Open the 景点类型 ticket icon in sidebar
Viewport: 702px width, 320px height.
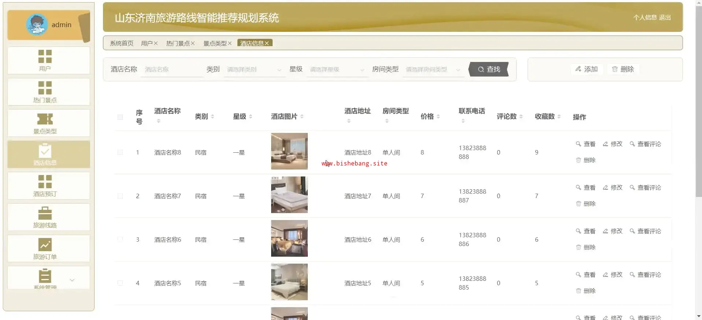45,119
